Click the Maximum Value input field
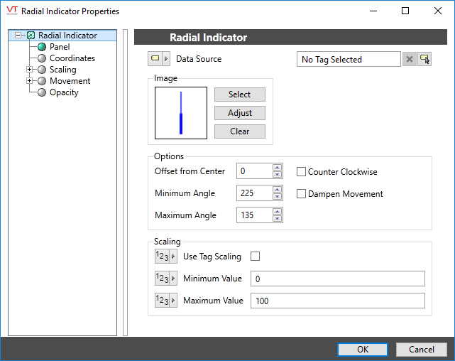The width and height of the screenshot is (455, 361). click(337, 301)
